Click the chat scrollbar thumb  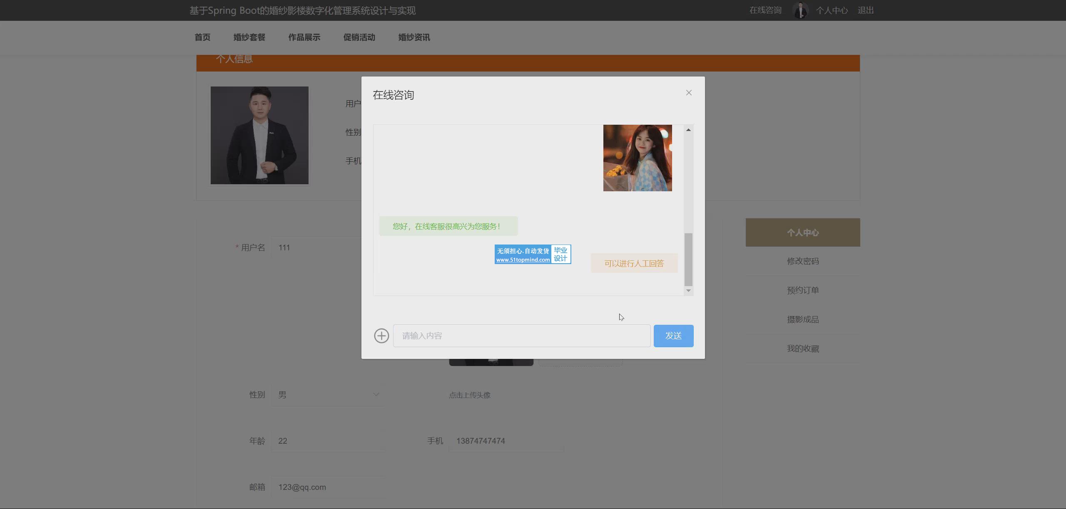[x=688, y=259]
